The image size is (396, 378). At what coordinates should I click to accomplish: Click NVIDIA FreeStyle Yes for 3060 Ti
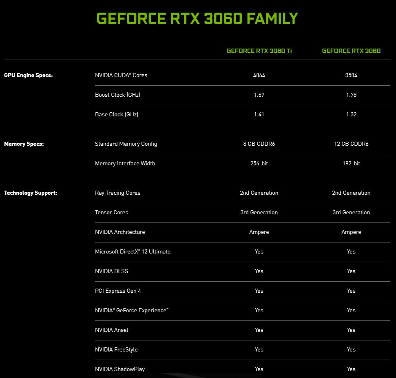click(259, 349)
